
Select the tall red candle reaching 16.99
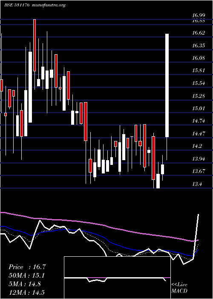[x=35, y=45]
